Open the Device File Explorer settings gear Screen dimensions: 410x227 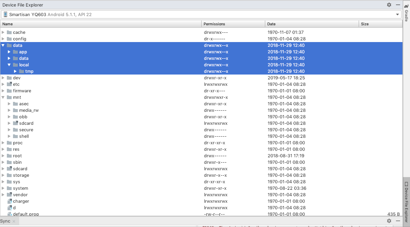pyautogui.click(x=389, y=5)
